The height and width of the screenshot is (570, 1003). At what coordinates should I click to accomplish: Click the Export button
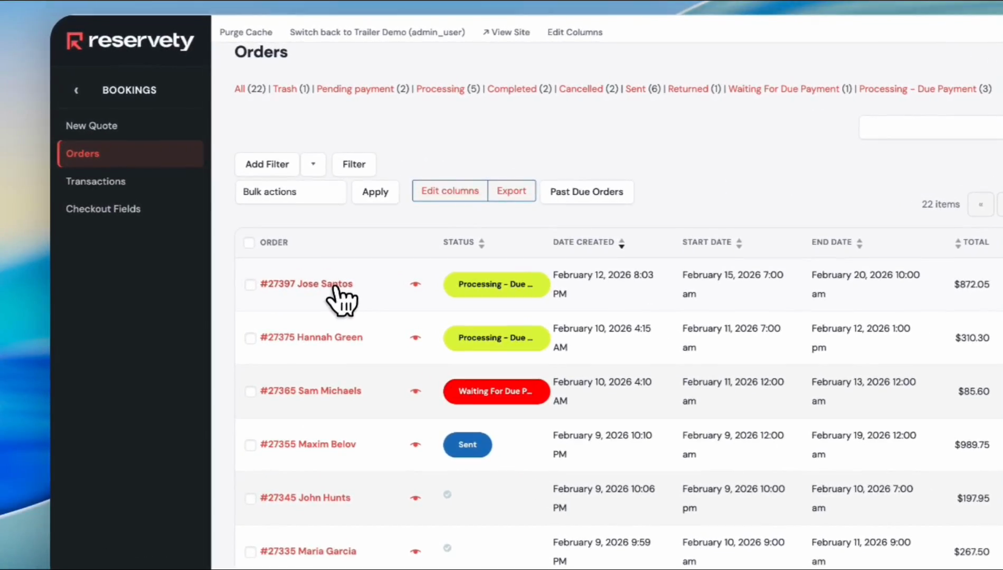tap(511, 191)
